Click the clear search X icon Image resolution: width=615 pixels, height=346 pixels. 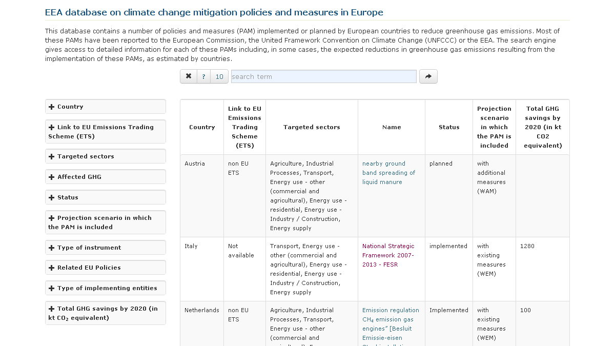coord(189,76)
